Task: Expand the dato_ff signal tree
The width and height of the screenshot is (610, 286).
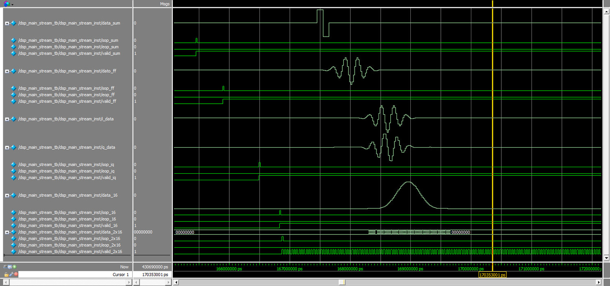Action: coord(7,71)
